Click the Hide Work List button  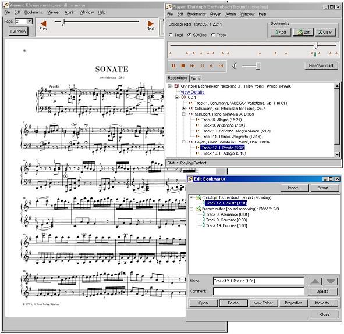(321, 66)
